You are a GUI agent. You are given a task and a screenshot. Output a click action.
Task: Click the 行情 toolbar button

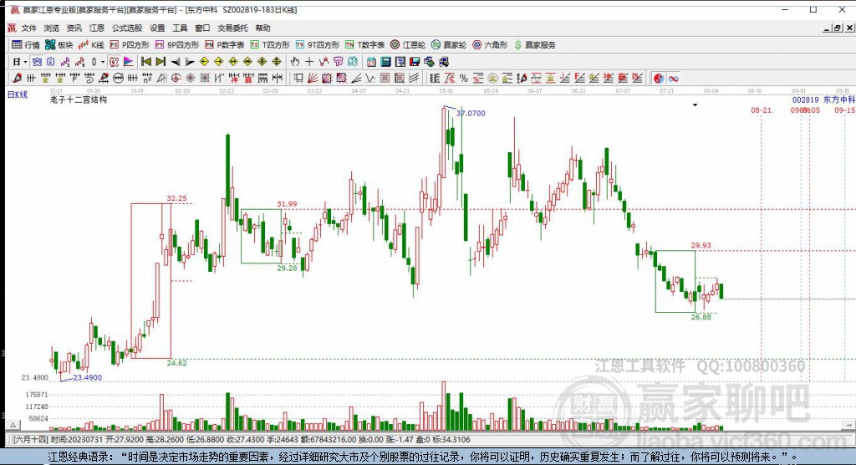coord(26,45)
